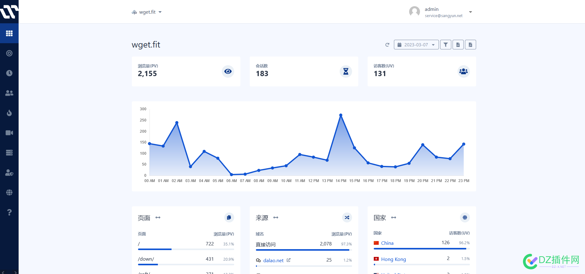585x274 pixels.
Task: Click the admin avatar picture
Action: pos(414,12)
